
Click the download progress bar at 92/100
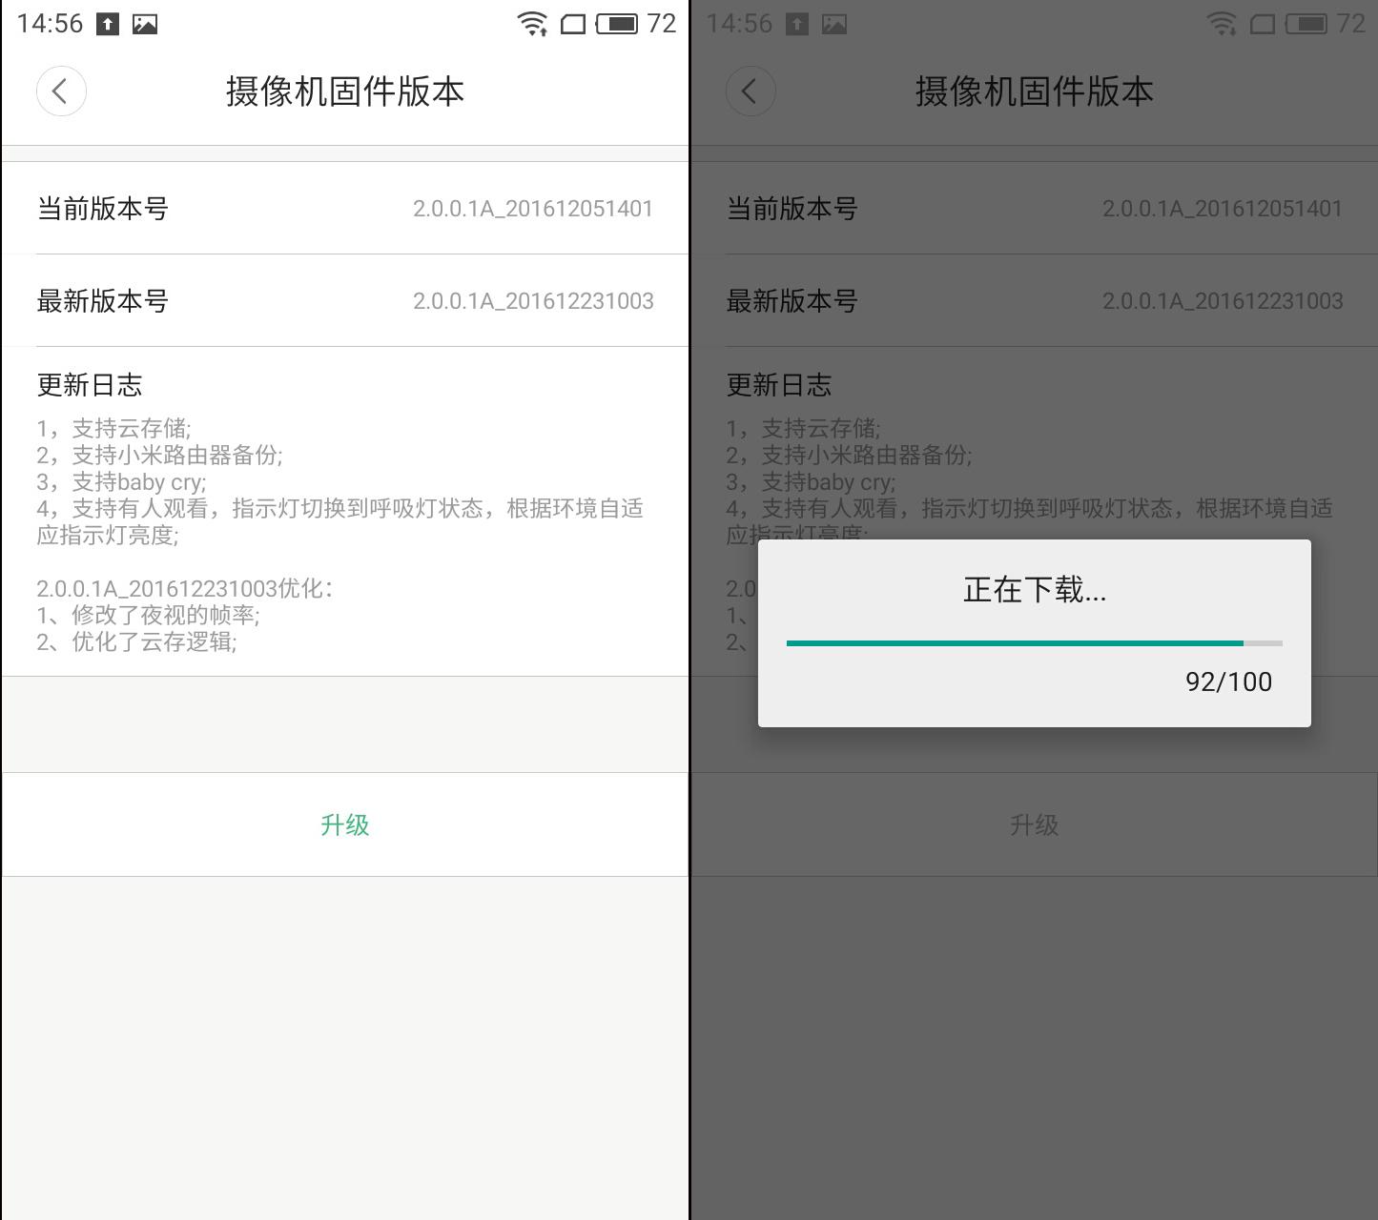pos(1034,643)
